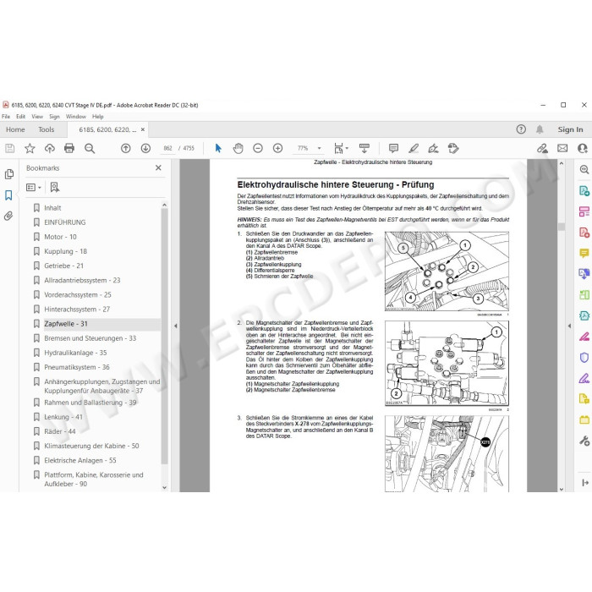The width and height of the screenshot is (592, 592).
Task: Open the zoom level dropdown arrow
Action: (320, 148)
